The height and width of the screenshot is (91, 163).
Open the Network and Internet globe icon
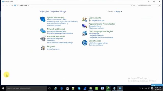pyautogui.click(x=43, y=31)
